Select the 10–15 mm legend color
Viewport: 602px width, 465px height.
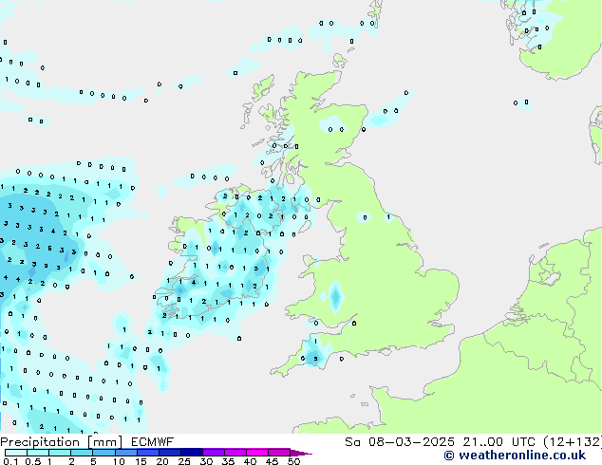pyautogui.click(x=125, y=453)
